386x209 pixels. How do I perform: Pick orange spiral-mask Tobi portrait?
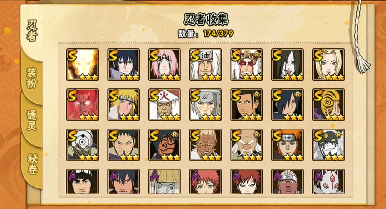[x=328, y=105]
